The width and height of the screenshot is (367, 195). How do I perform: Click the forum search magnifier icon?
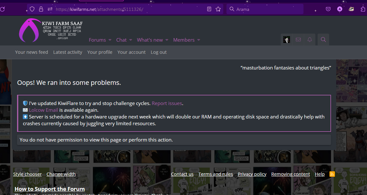point(323,40)
